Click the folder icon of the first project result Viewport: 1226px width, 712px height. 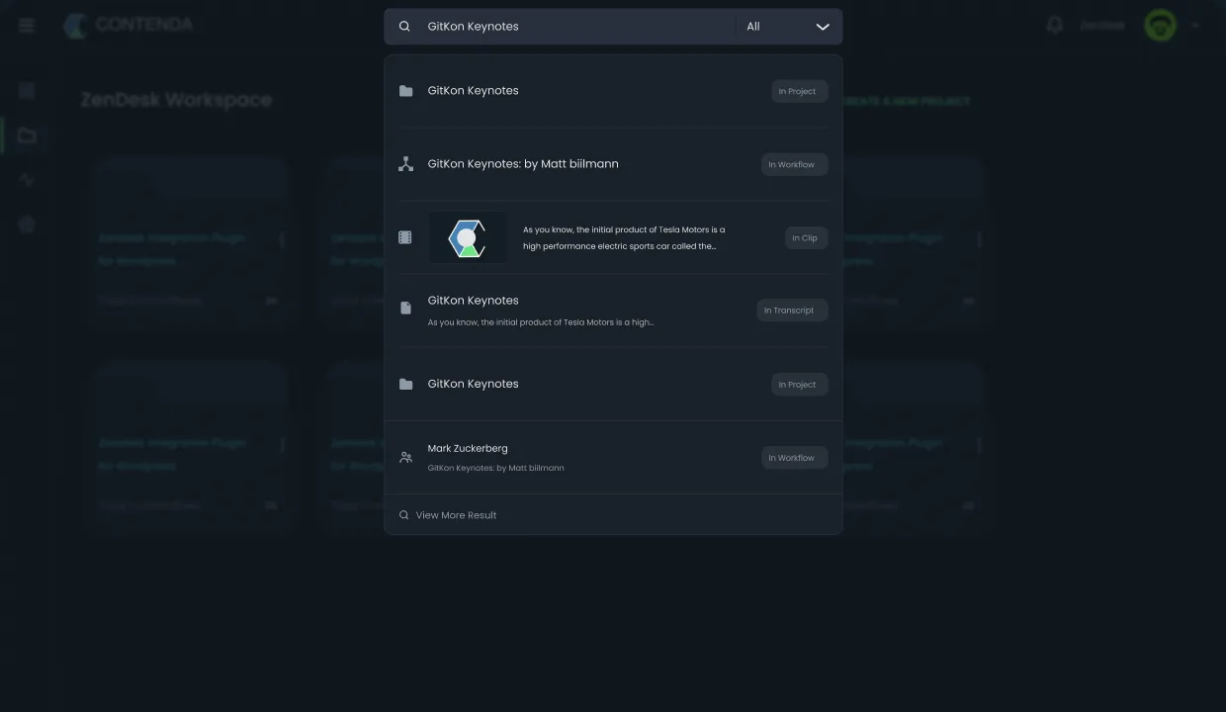click(405, 91)
